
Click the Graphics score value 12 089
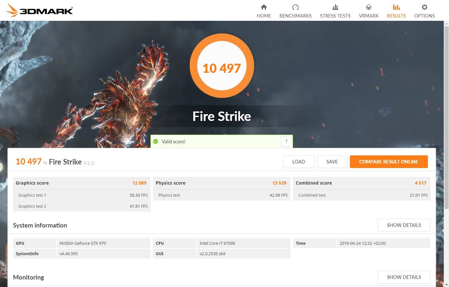click(x=139, y=183)
